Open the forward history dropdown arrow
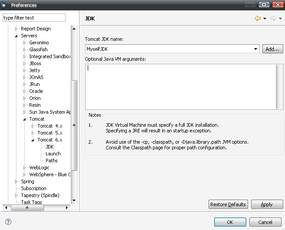285x230 pixels. tap(280, 19)
